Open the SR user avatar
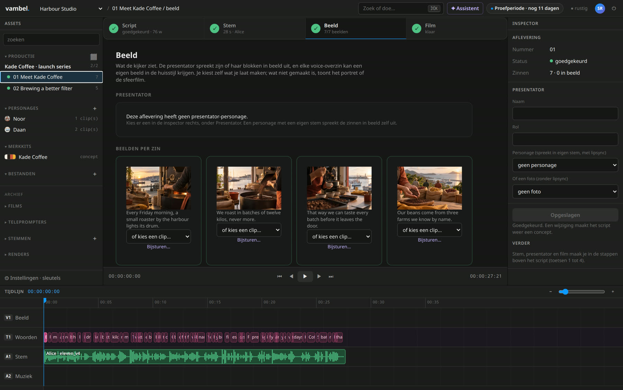 600,8
